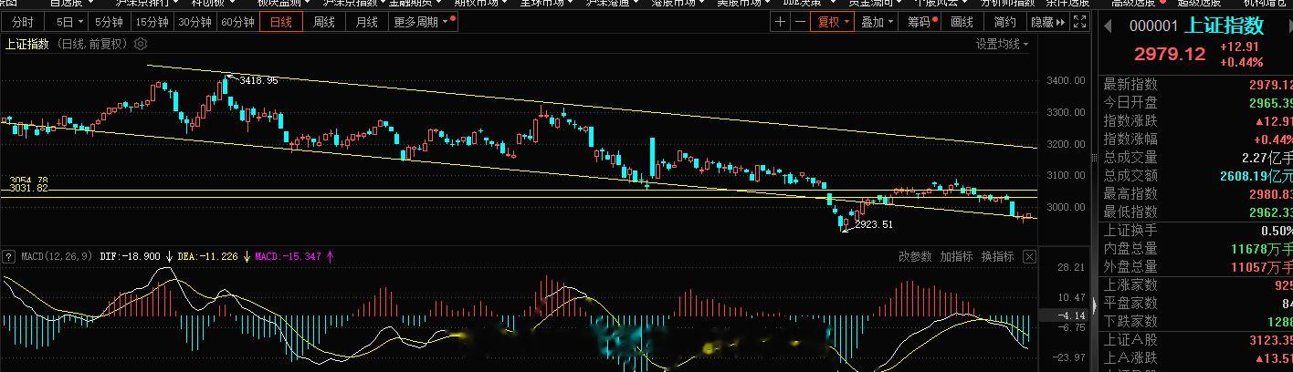Select the 下跌家数 row
This screenshot has width=1293, height=372.
[x=1197, y=321]
